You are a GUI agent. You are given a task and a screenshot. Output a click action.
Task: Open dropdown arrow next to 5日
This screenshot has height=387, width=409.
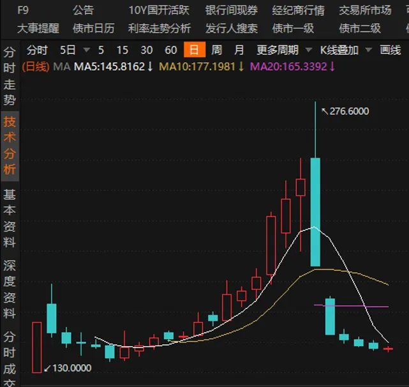click(86, 50)
